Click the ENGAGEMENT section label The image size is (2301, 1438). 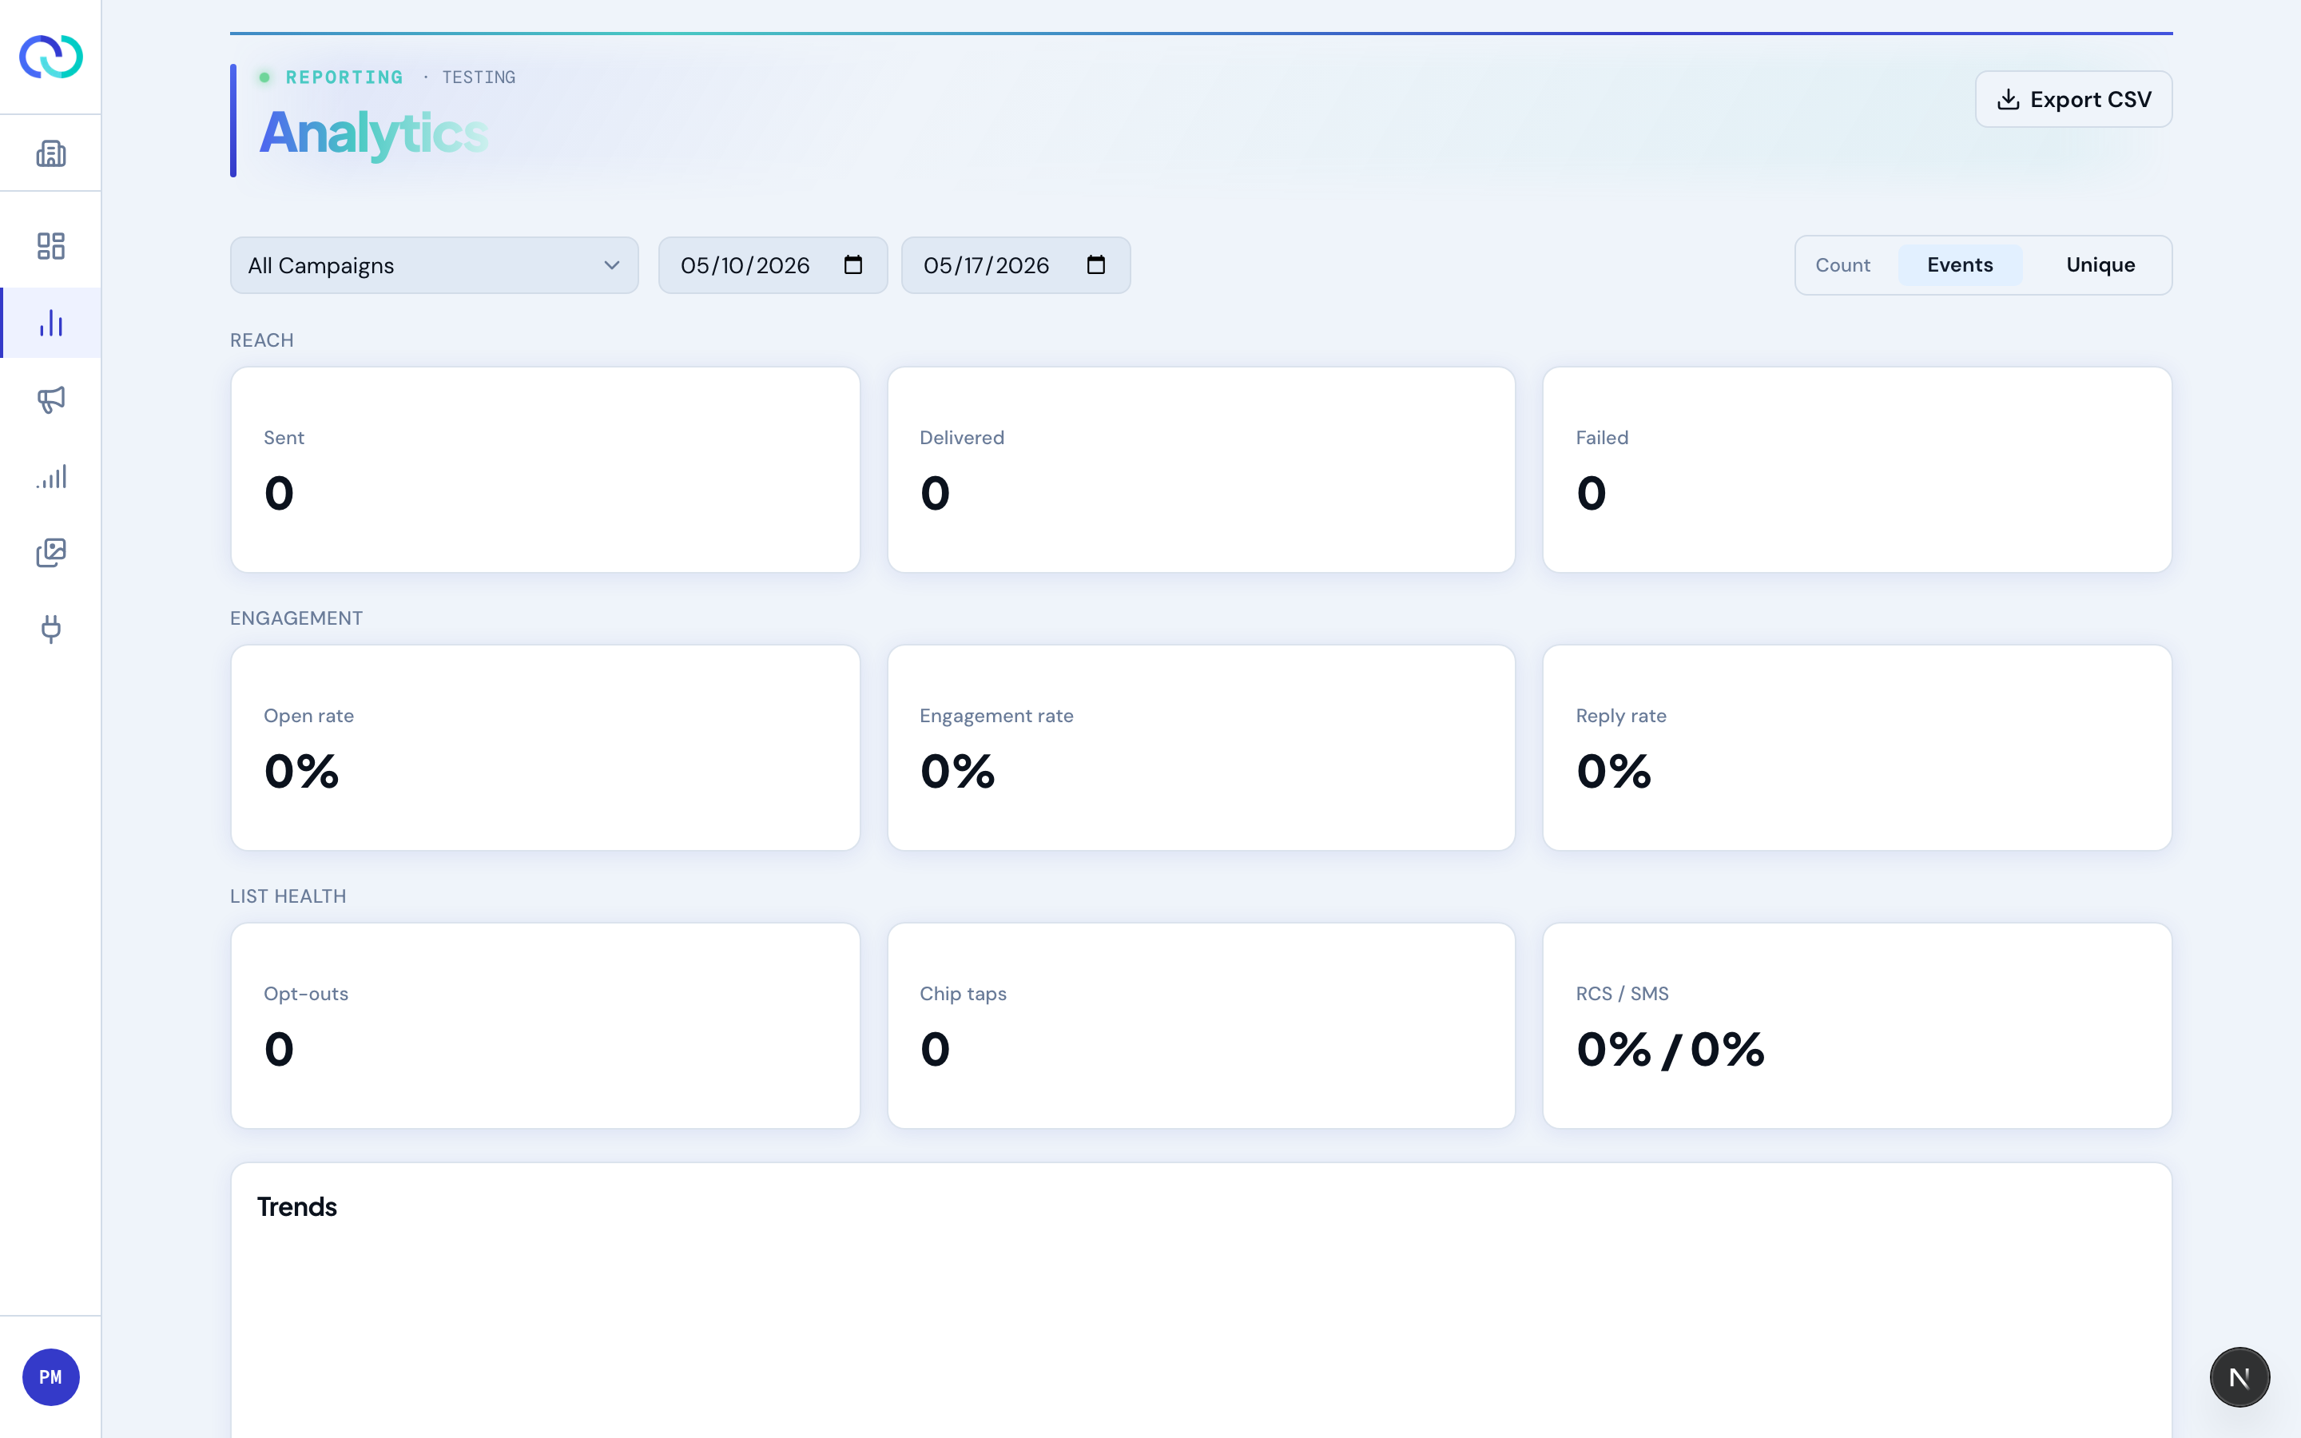click(296, 618)
